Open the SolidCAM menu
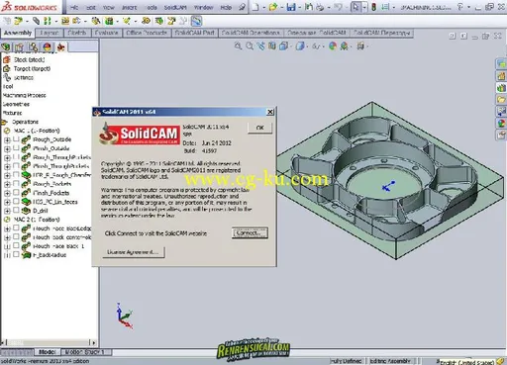The height and width of the screenshot is (365, 507). pos(175,7)
